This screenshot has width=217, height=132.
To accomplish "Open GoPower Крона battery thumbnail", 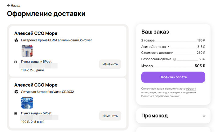I will coord(27,51).
